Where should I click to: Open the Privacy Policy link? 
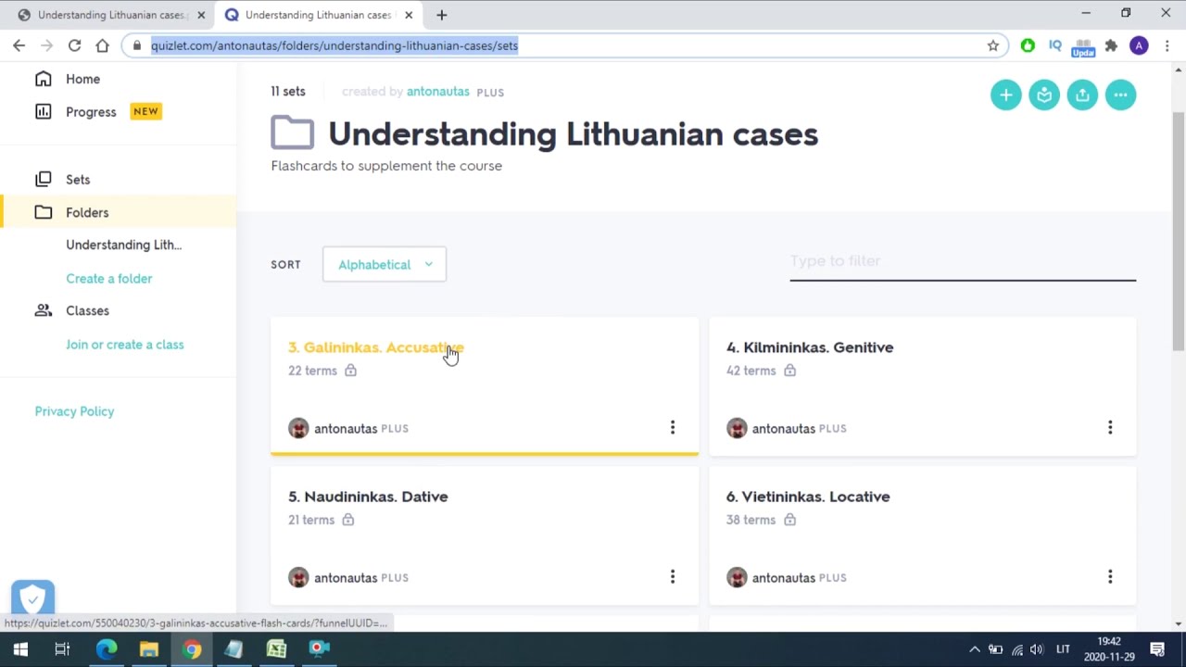pyautogui.click(x=74, y=411)
